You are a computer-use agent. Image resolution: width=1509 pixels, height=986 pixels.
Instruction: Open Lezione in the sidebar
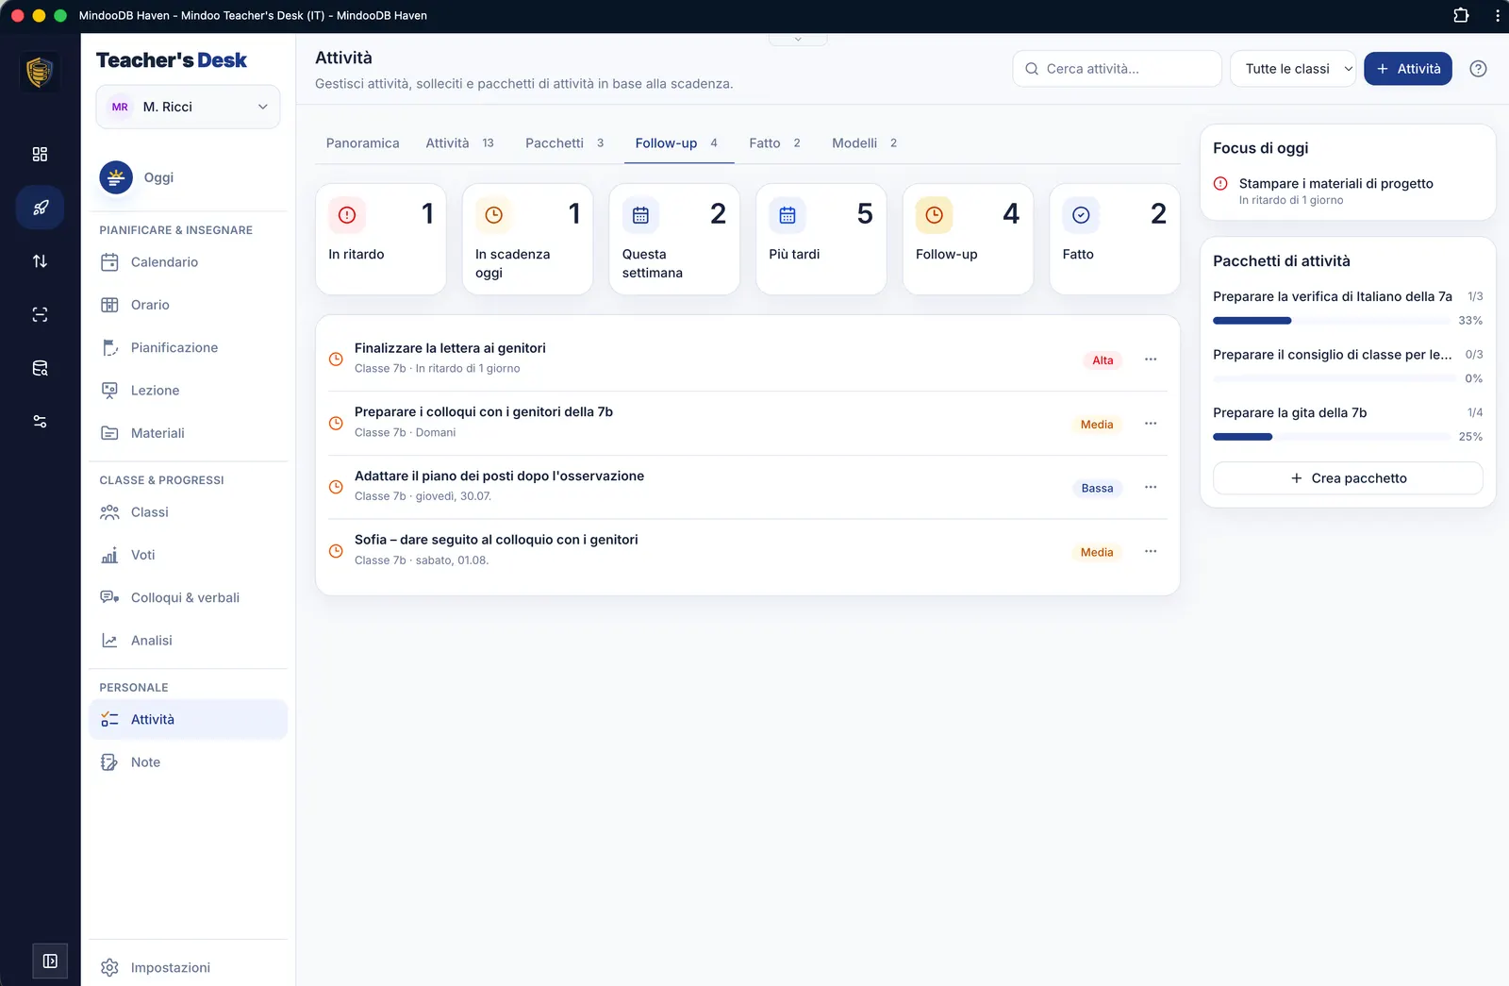[x=188, y=390]
